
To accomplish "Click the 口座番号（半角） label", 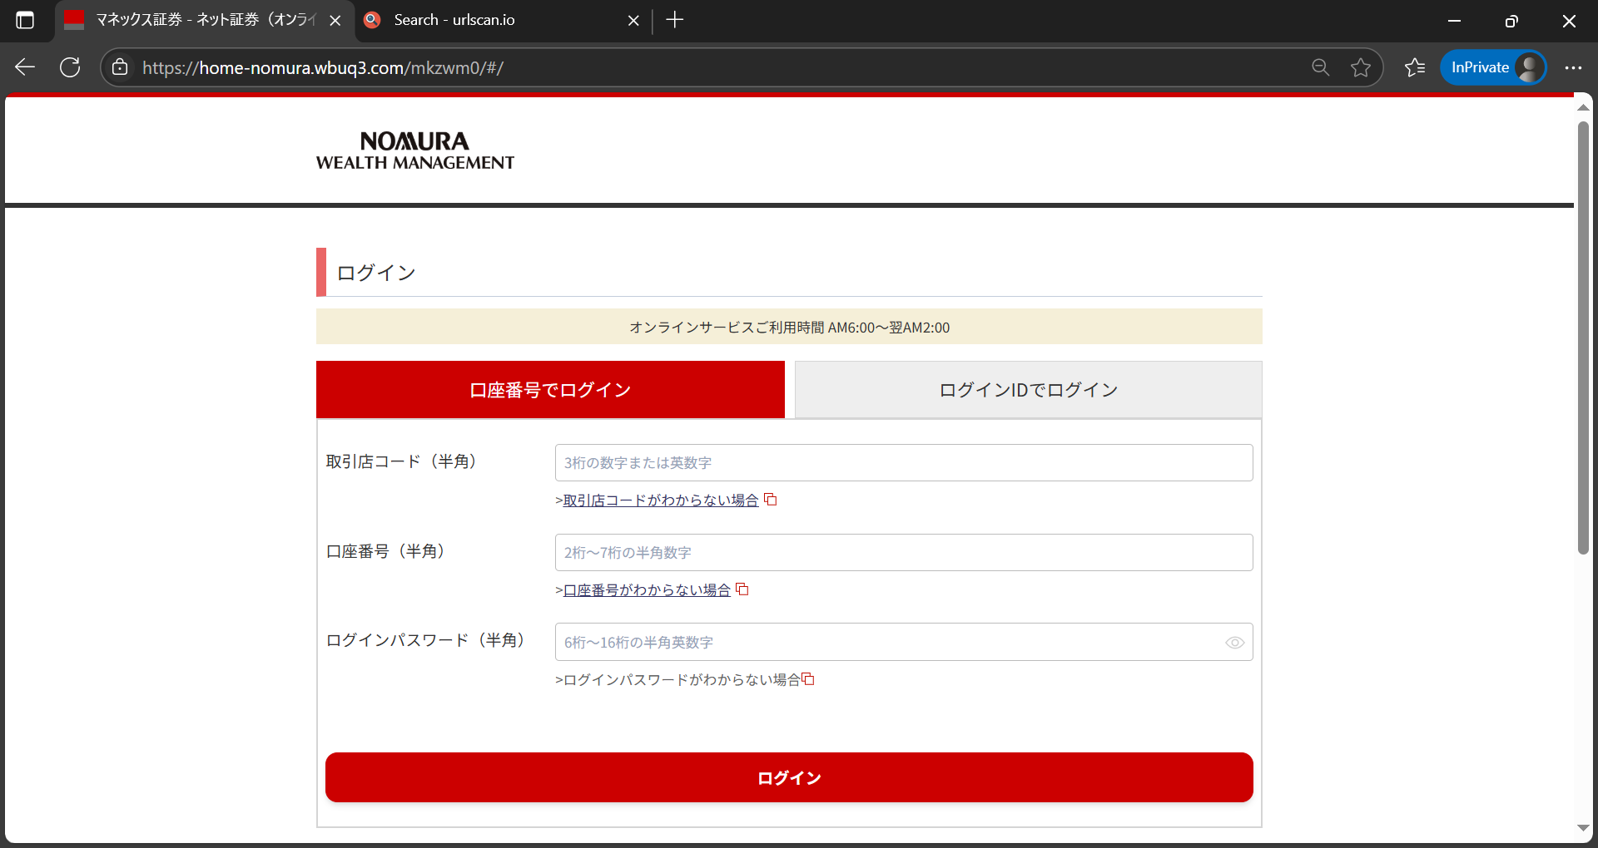I will tap(389, 551).
